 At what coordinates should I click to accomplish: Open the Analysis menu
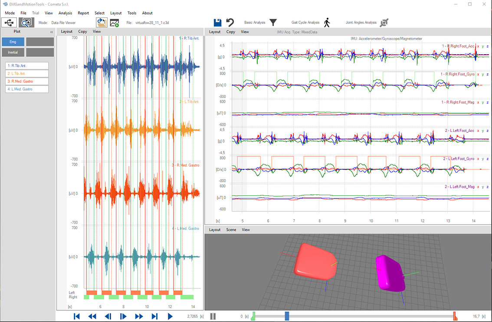[x=65, y=13]
